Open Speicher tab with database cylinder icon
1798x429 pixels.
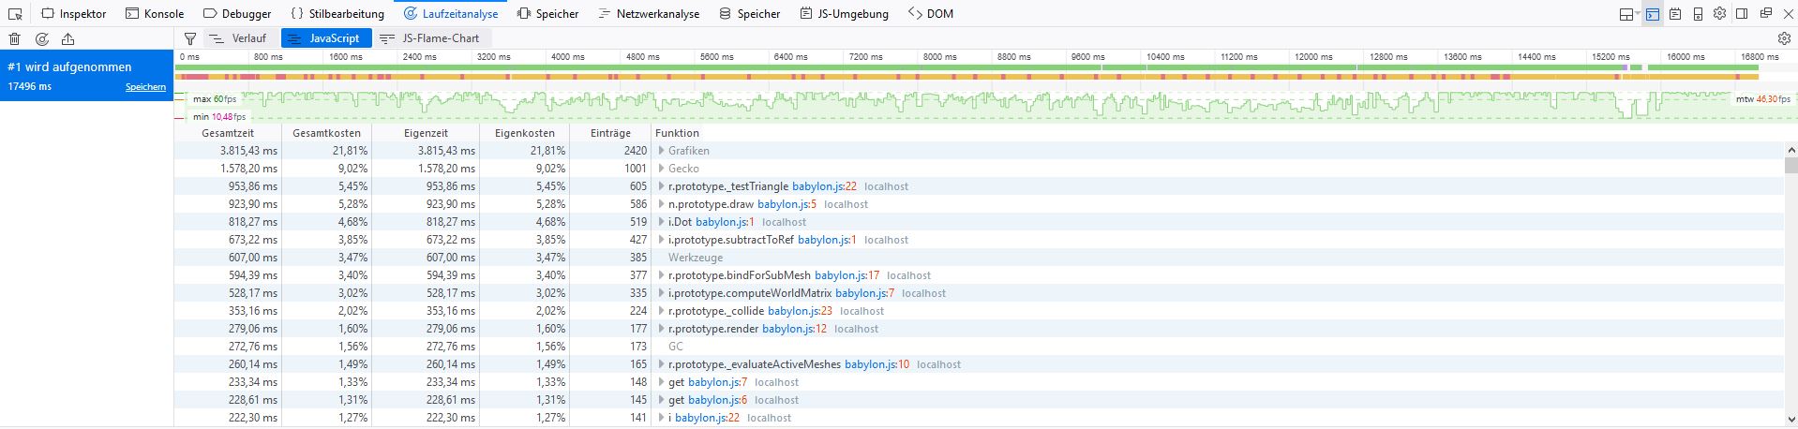(x=749, y=14)
